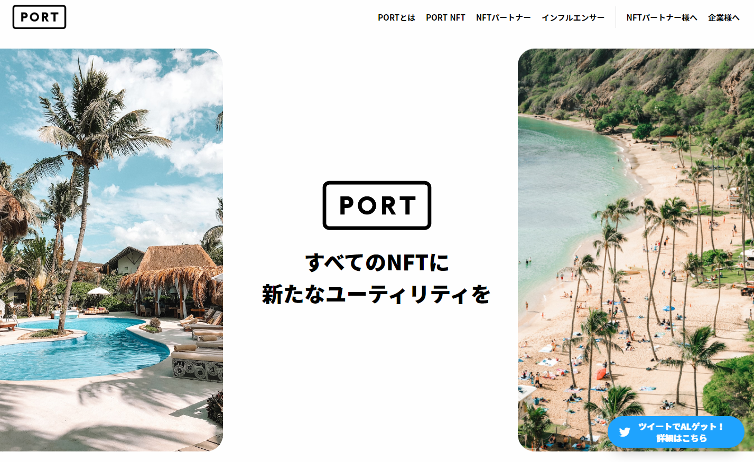Screen dimensions: 754x462
Task: Click the turquoise swimming pool water
Action: 79,348
